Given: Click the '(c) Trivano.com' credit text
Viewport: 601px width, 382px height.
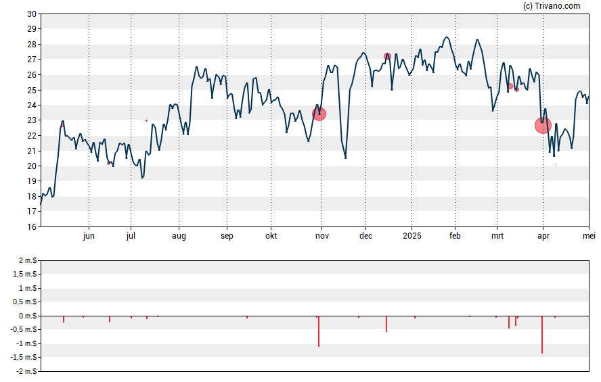Looking at the screenshot, I should point(552,5).
